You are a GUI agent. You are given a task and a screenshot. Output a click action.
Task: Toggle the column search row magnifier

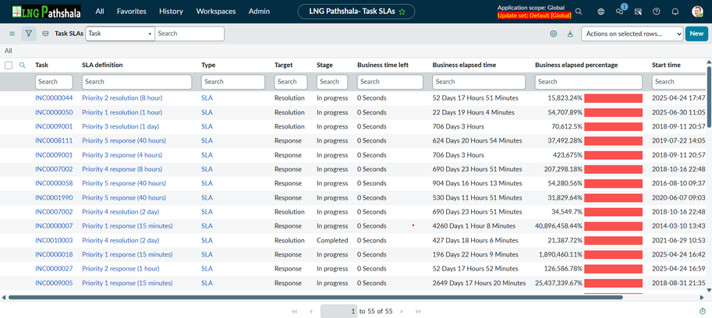pyautogui.click(x=23, y=65)
